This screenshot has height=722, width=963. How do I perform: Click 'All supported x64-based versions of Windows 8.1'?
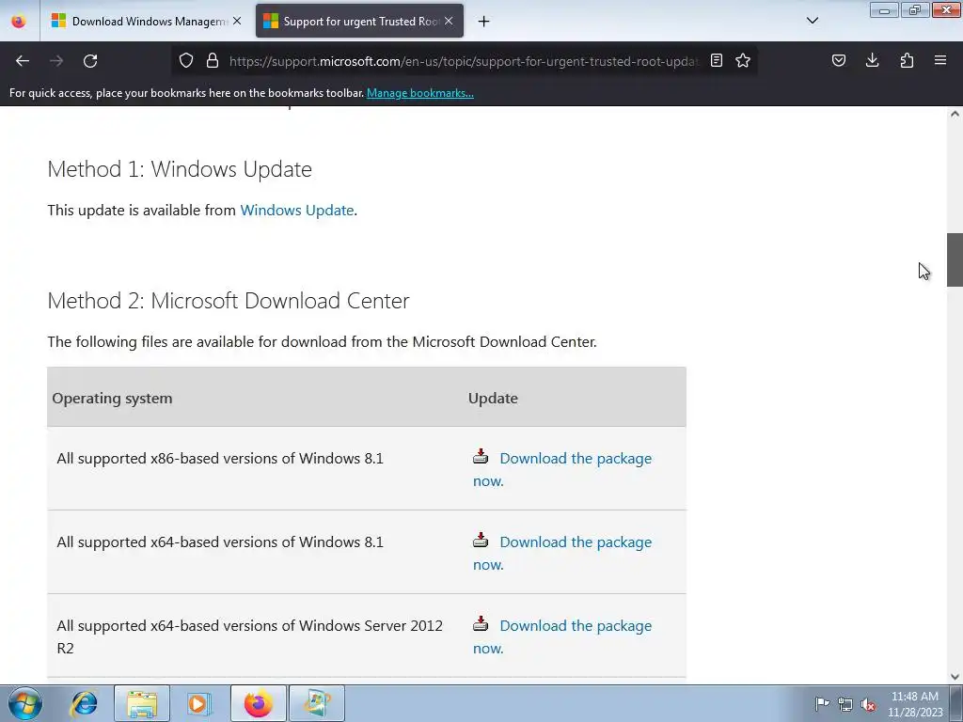pyautogui.click(x=220, y=541)
